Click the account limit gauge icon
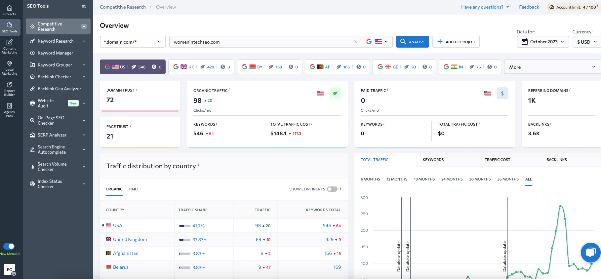This screenshot has height=279, width=601. pos(551,7)
